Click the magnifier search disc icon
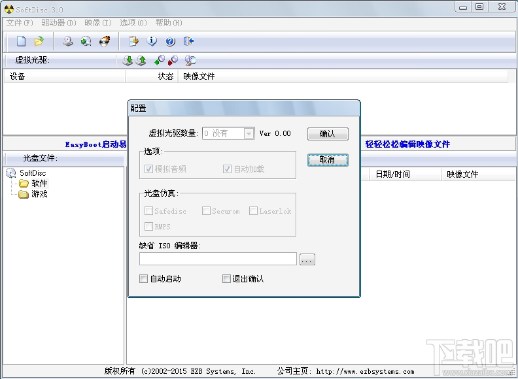The height and width of the screenshot is (379, 518). point(190,60)
